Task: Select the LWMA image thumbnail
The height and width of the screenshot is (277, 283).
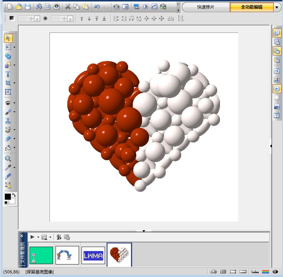Action: coord(93,255)
